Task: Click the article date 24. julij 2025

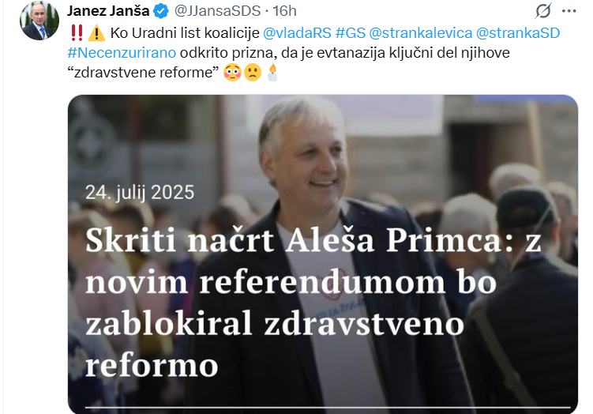Action: click(x=140, y=193)
